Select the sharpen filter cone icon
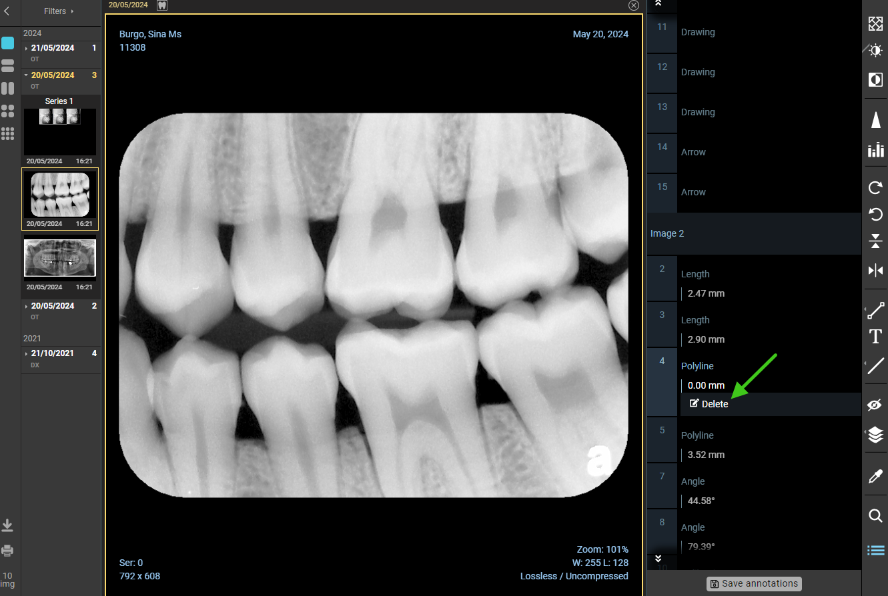The image size is (888, 596). (x=875, y=120)
